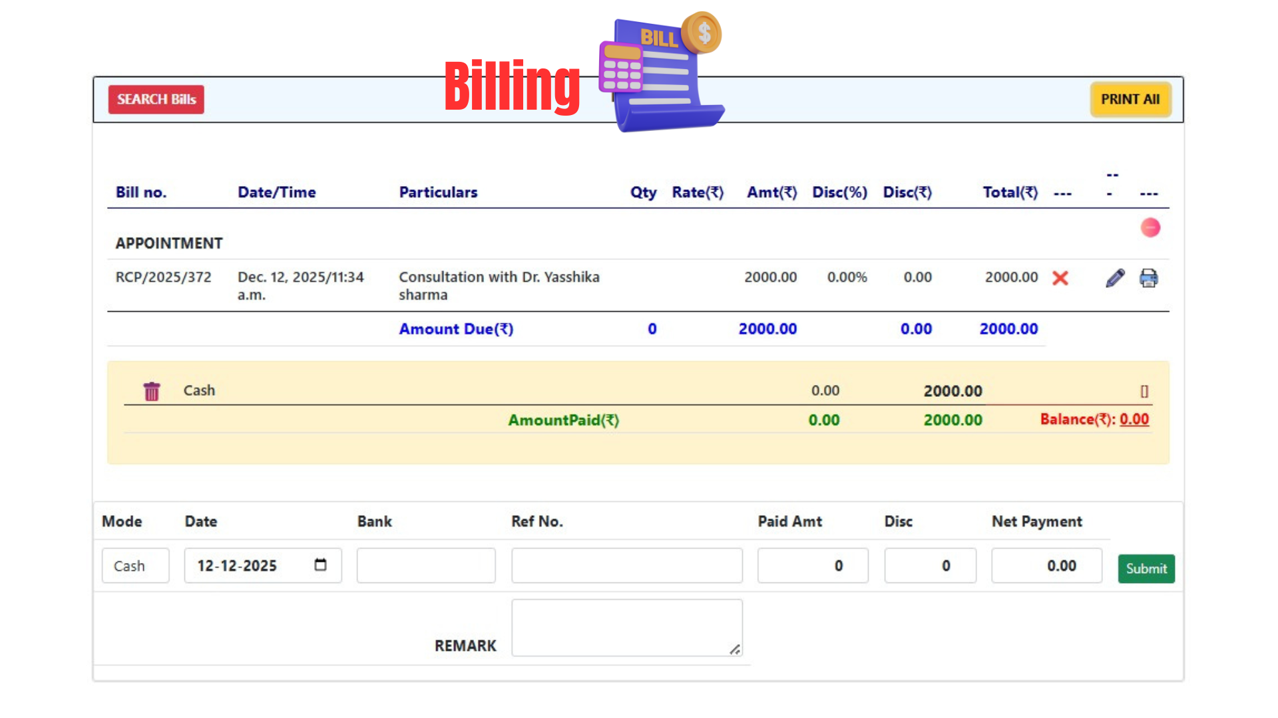Screen dimensions: 1278x718
Task: Click the SEARCH Bills button
Action: (156, 100)
